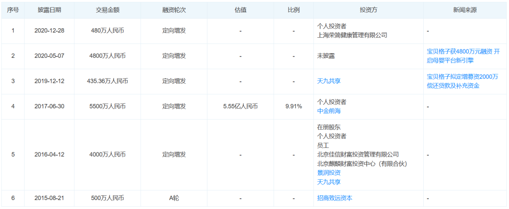
Task: Click the 估值 column header
Action: (x=240, y=10)
